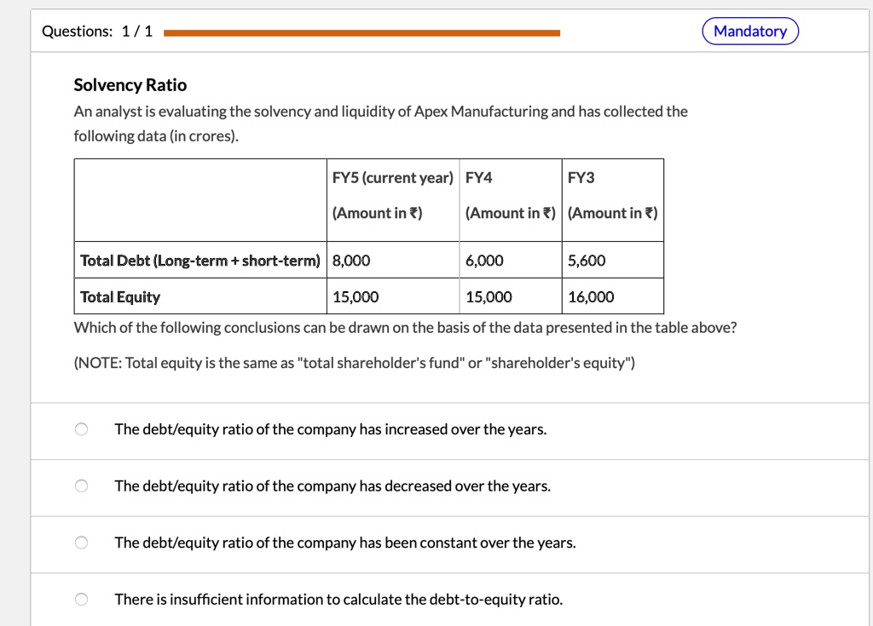Click the 16,000 equity value cell
873x626 pixels.
click(612, 296)
